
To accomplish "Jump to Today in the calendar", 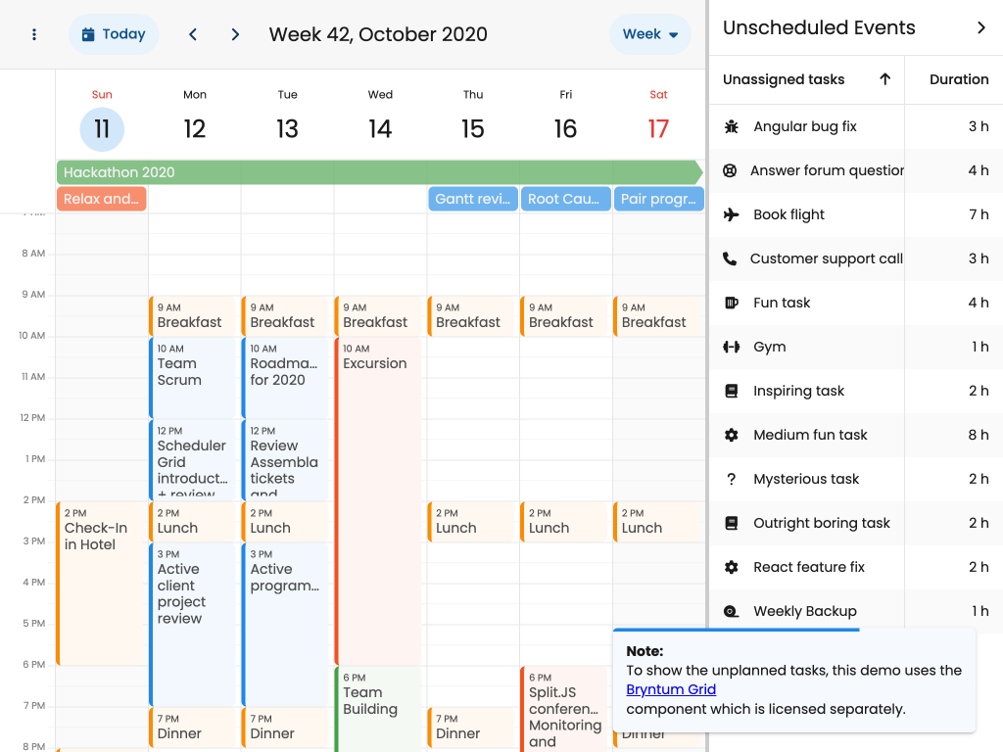I will coord(114,34).
